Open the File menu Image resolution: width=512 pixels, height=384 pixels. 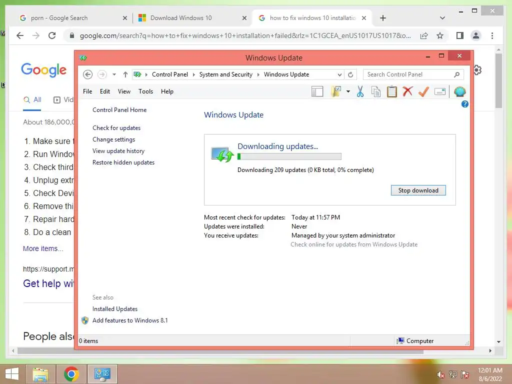(87, 91)
